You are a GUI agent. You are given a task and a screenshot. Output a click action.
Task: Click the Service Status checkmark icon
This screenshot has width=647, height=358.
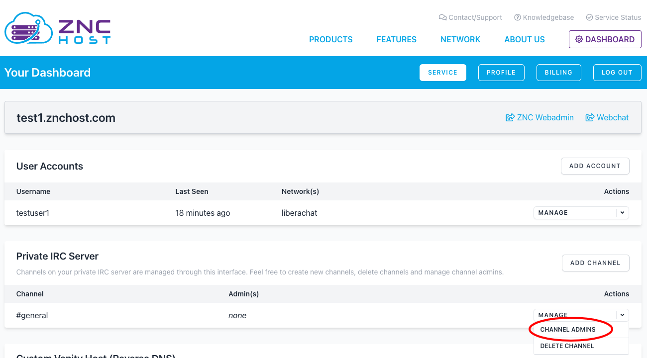click(589, 17)
